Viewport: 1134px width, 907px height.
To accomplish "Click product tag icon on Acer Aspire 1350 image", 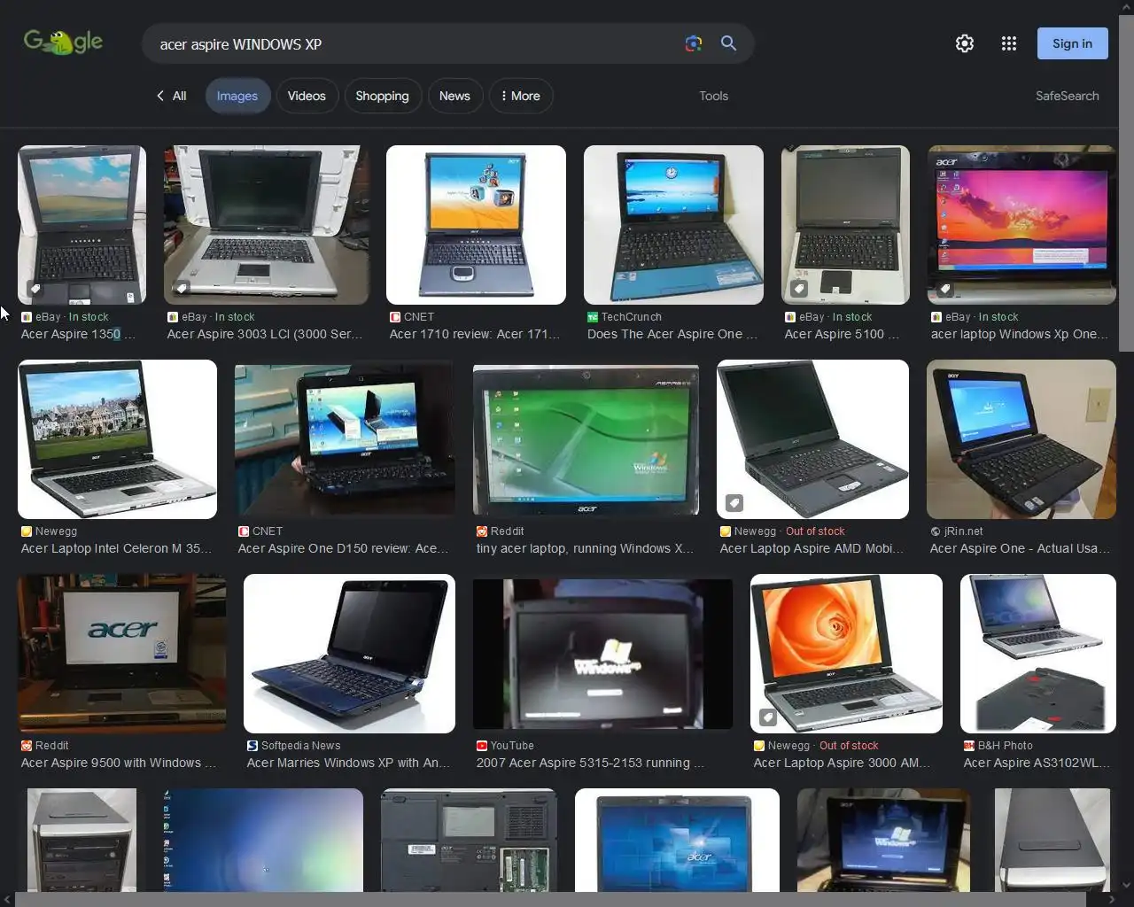I will click(35, 289).
